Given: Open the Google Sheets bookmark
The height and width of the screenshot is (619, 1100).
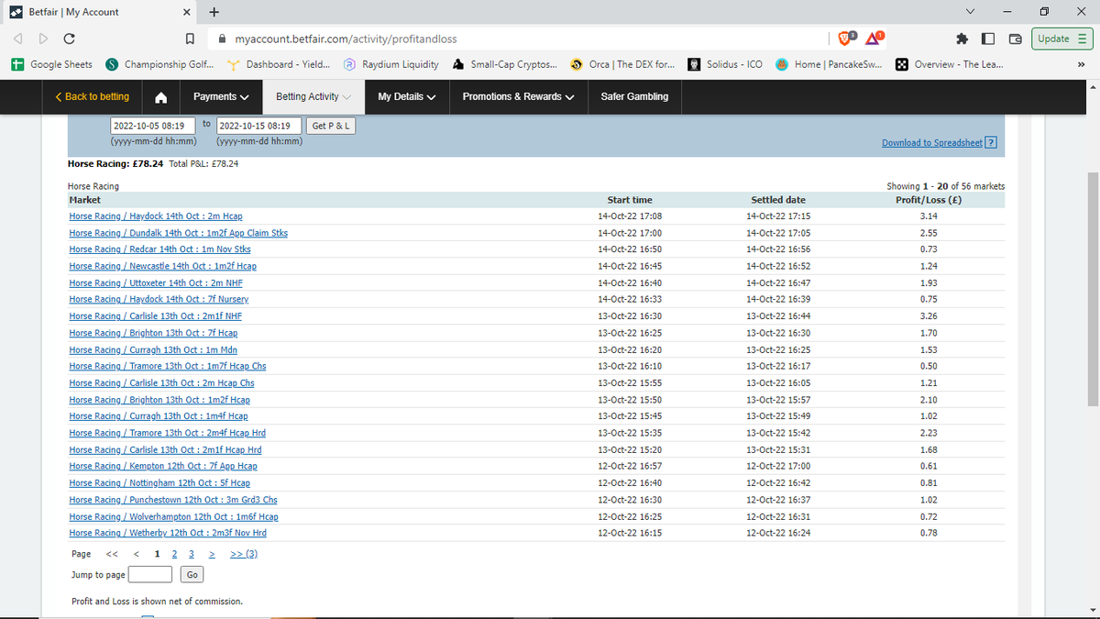Looking at the screenshot, I should 52,64.
